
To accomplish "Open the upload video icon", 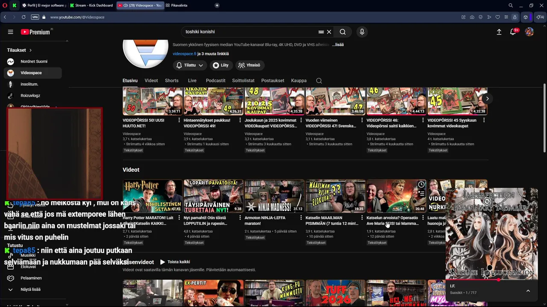I will click(499, 32).
